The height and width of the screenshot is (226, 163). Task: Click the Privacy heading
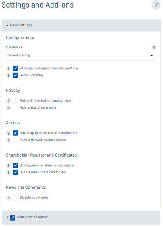coord(13,91)
